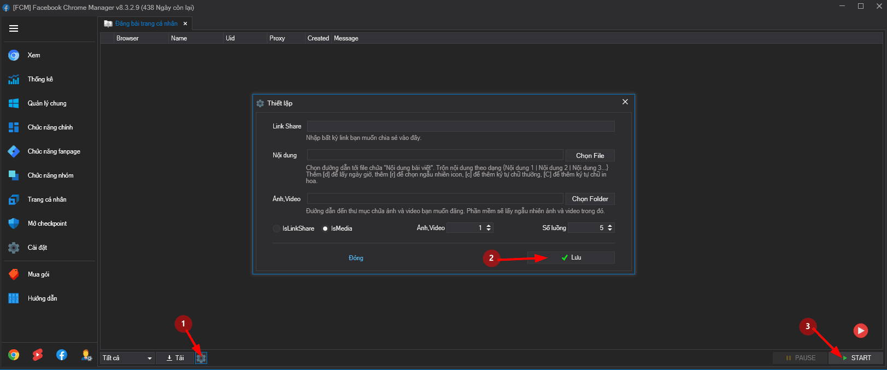Click the Lưu save button
This screenshot has height=370, width=887.
coord(571,257)
